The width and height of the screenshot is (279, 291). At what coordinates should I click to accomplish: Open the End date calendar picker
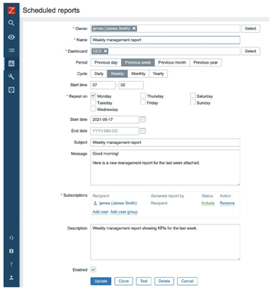coord(143,131)
